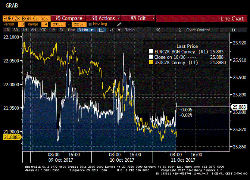This screenshot has width=250, height=180.
Task: Select the candlestick chart type icon
Action: coord(111,30)
